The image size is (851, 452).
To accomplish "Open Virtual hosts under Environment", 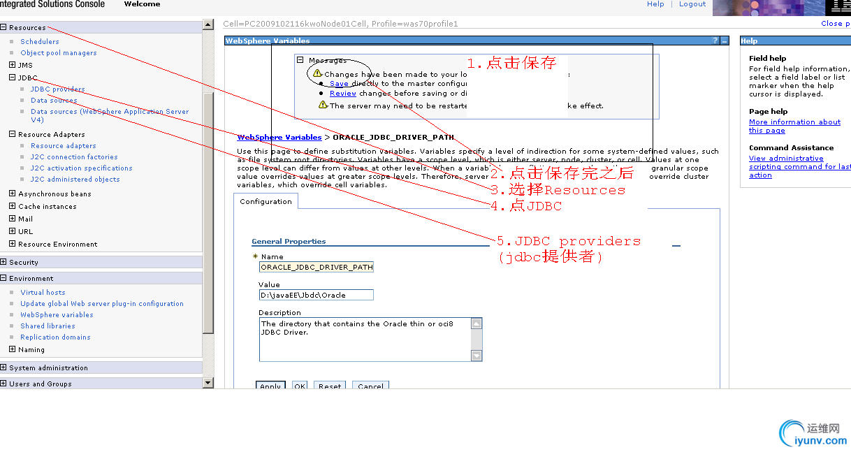I will [43, 293].
